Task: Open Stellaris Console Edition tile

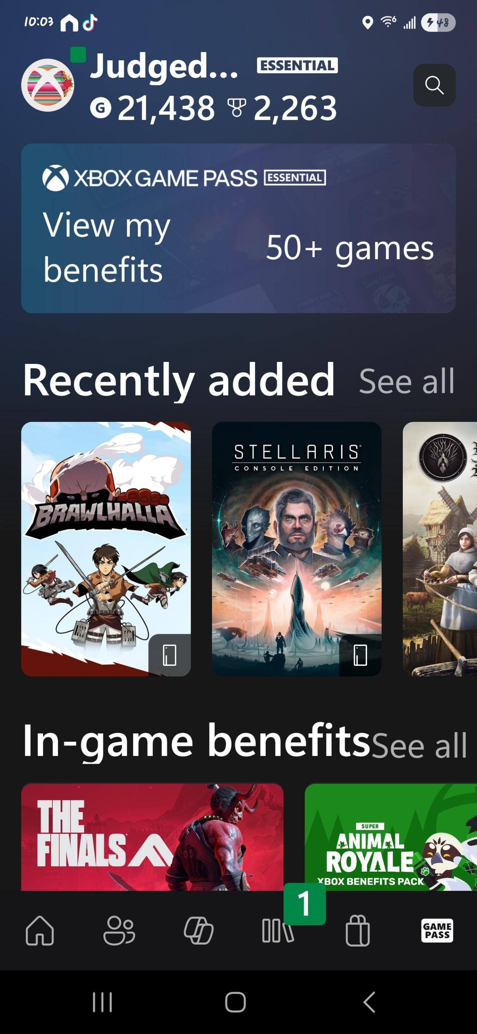Action: coord(297,549)
